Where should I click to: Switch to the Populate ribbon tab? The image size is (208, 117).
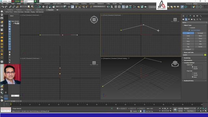[50, 10]
